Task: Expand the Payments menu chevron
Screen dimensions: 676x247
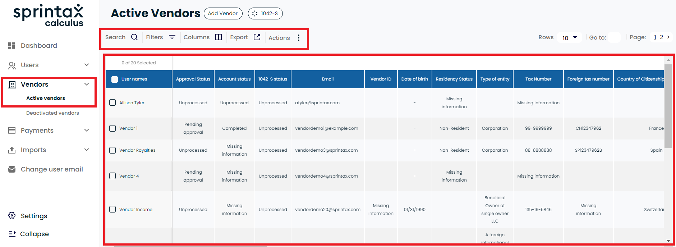Action: (87, 131)
